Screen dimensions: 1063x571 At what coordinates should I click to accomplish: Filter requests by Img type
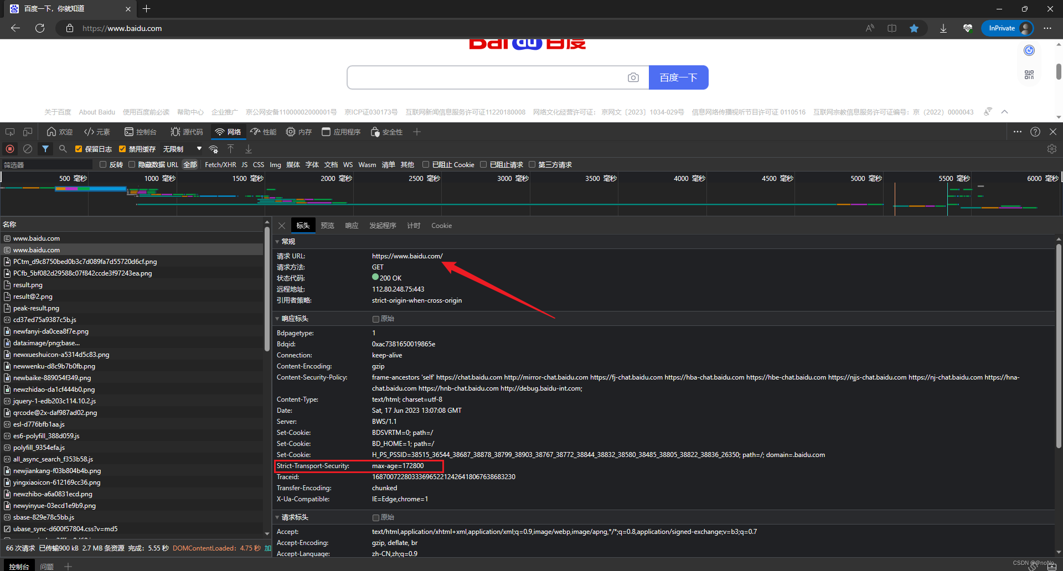coord(275,164)
